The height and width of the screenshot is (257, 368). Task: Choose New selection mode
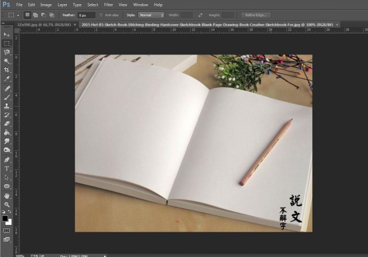[28, 15]
